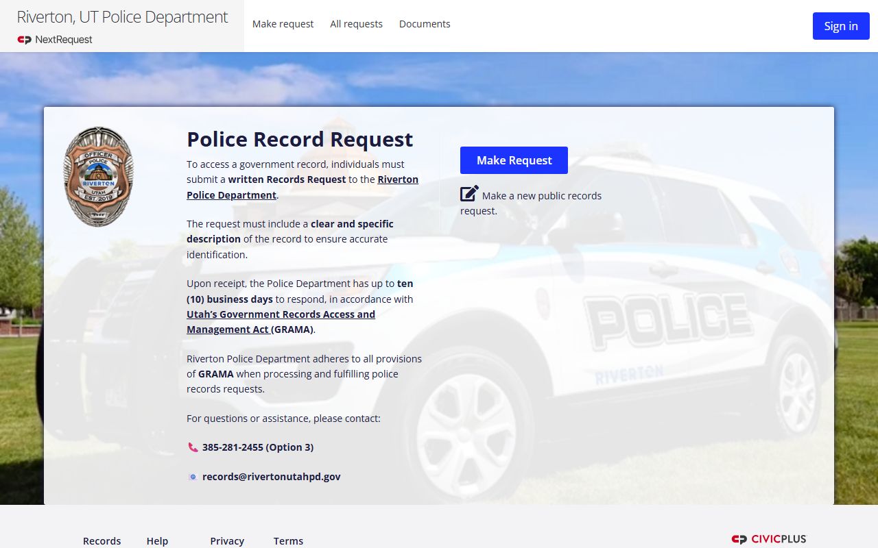The image size is (878, 548).
Task: Click the email icon beside records address
Action: click(x=193, y=477)
